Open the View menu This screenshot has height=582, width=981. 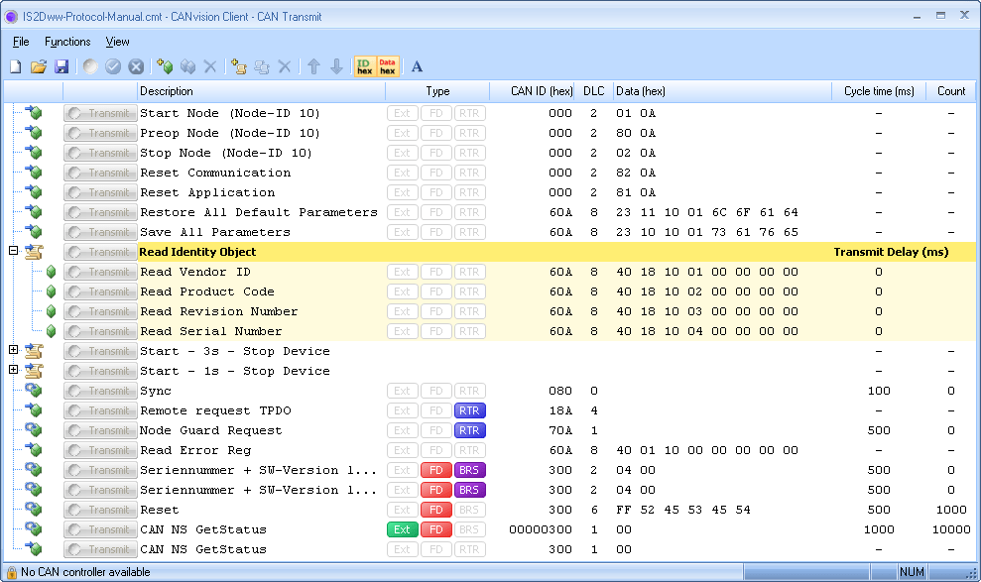[x=117, y=42]
